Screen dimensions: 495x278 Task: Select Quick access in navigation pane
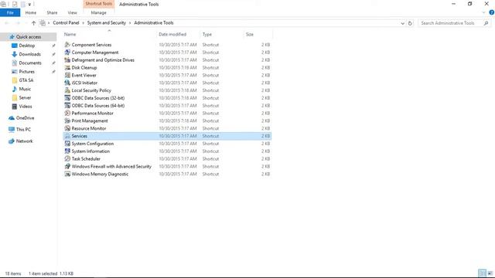(x=29, y=37)
